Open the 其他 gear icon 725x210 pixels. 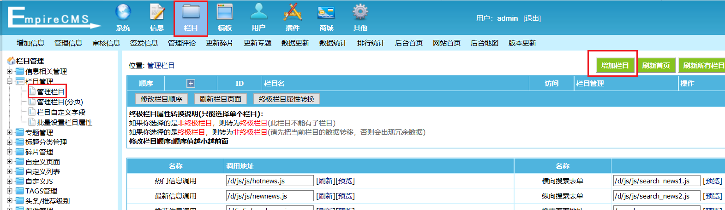pyautogui.click(x=360, y=12)
